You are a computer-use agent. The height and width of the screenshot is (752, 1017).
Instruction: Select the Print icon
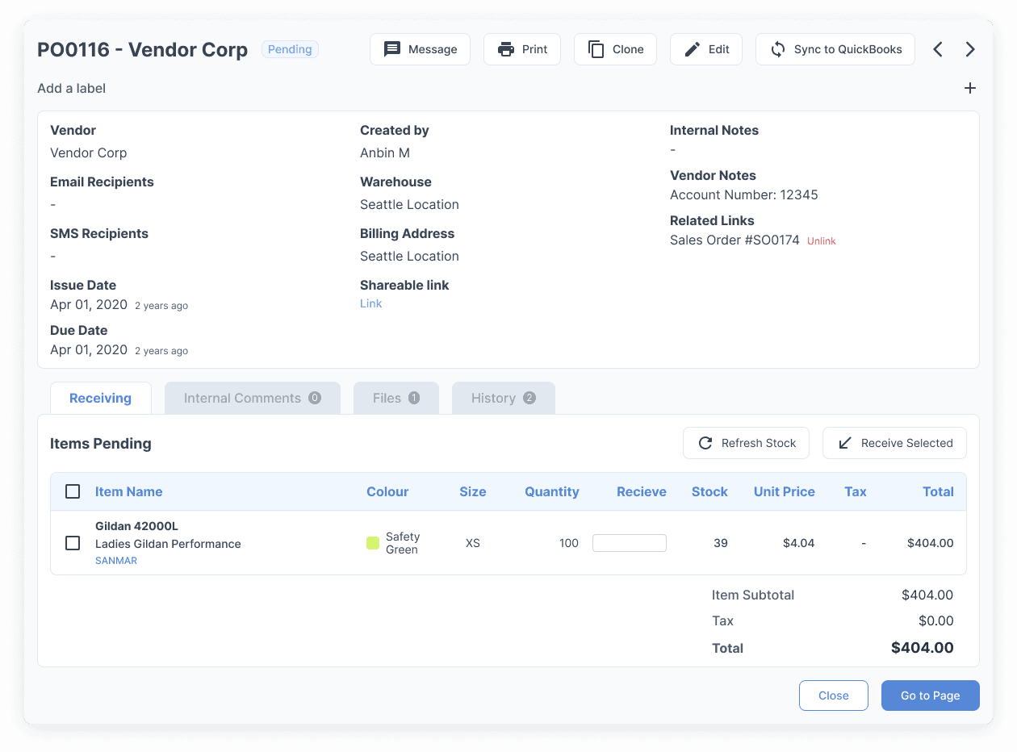pyautogui.click(x=504, y=49)
